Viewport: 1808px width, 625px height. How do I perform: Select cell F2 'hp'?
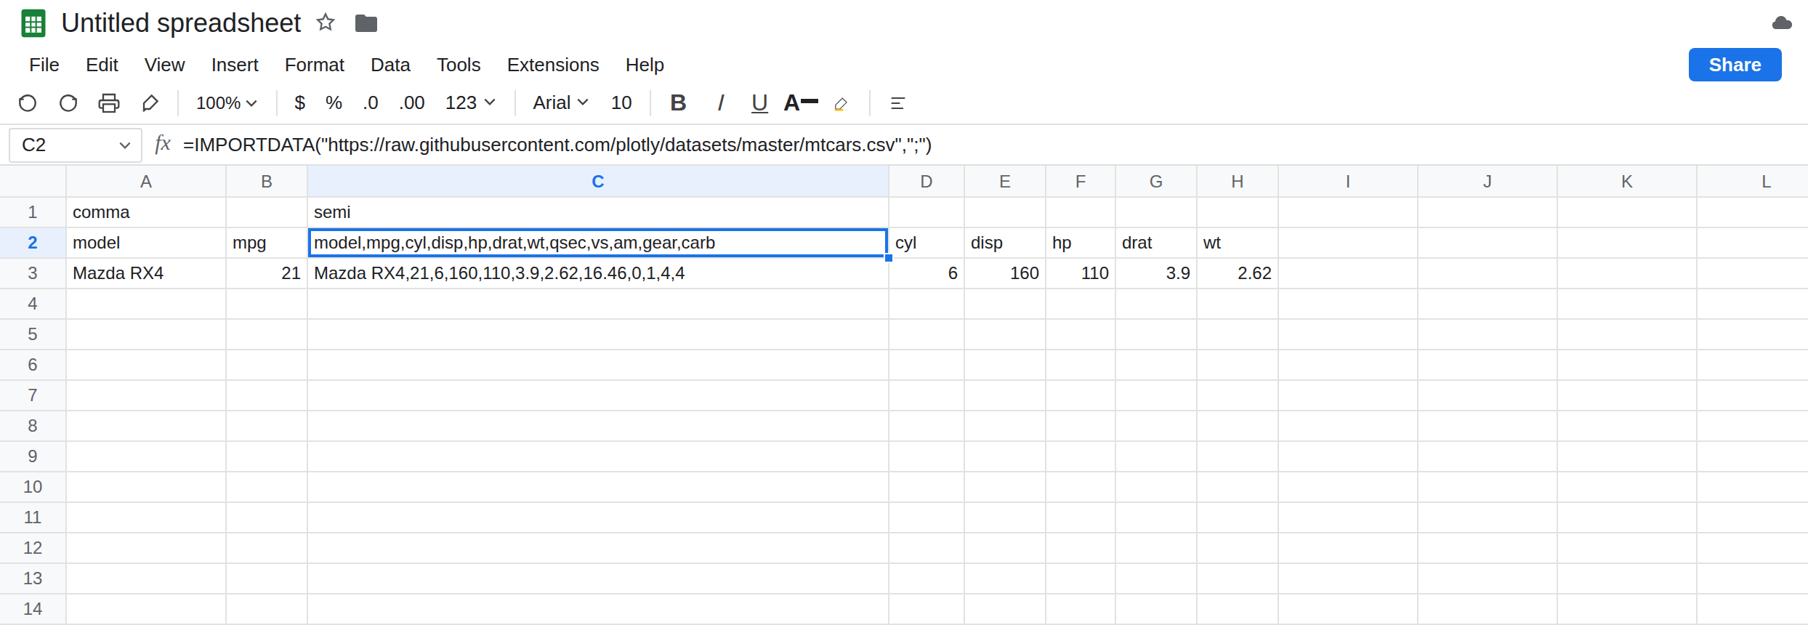pos(1081,243)
